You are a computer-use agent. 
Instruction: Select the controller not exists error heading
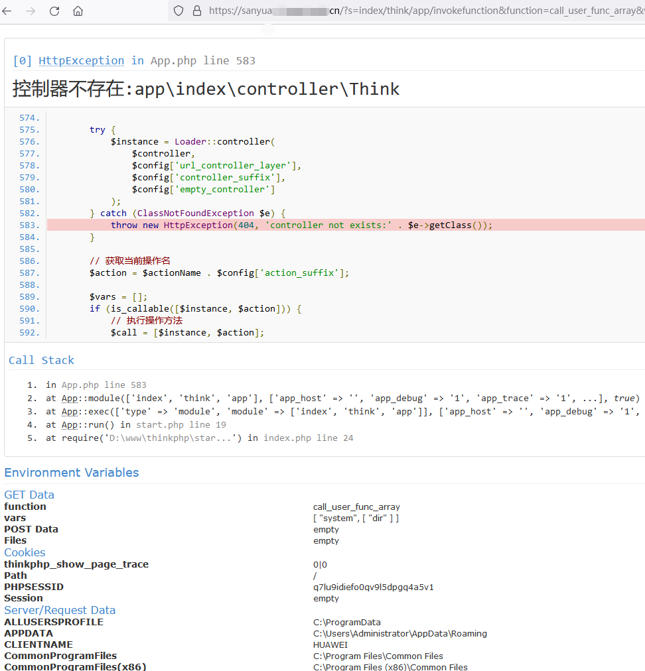[206, 89]
